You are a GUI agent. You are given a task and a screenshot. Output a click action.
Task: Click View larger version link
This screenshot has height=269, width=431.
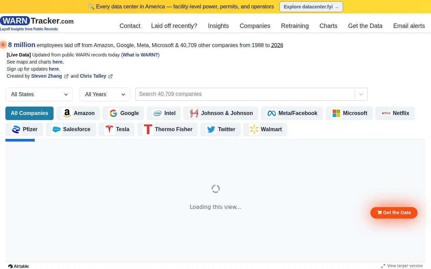click(402, 266)
